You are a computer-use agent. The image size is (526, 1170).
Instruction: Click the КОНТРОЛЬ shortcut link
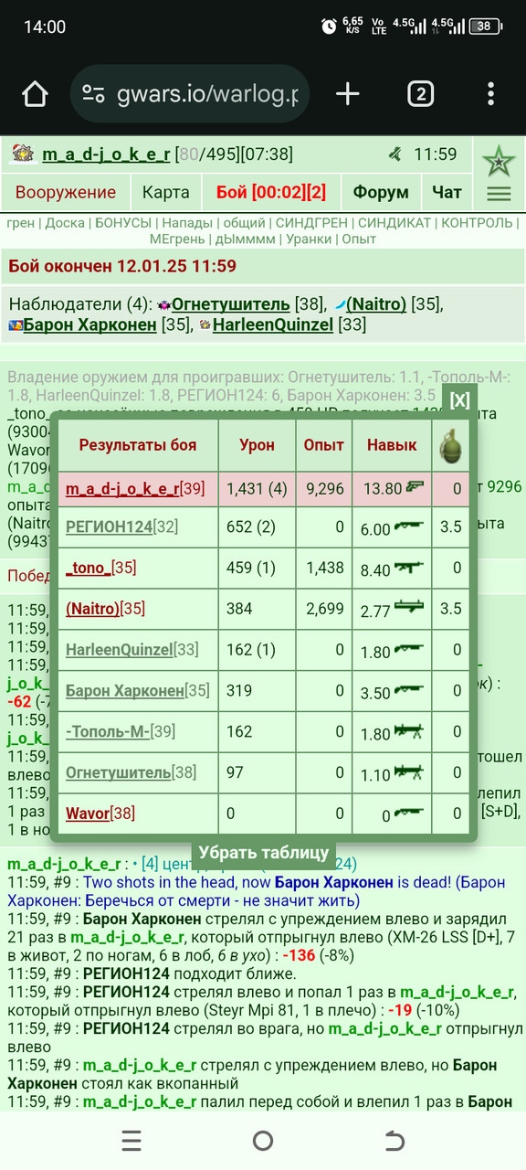click(x=476, y=222)
